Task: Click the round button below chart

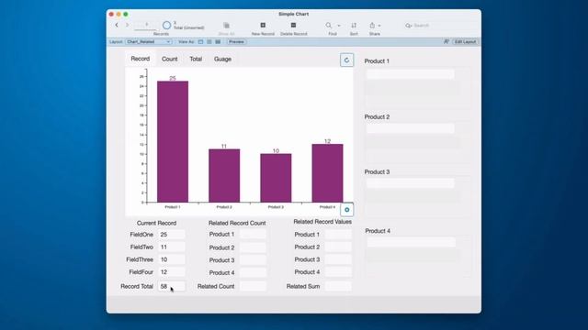Action: click(x=347, y=210)
